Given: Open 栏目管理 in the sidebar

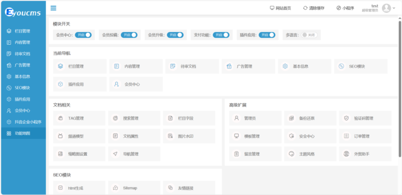Looking at the screenshot, I should [24, 31].
